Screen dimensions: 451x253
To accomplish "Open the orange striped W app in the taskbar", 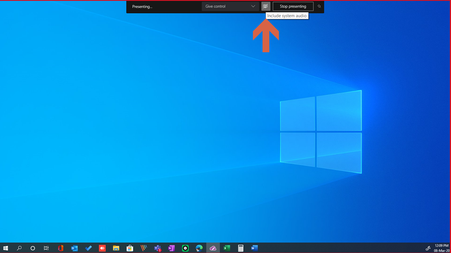I will click(x=144, y=248).
